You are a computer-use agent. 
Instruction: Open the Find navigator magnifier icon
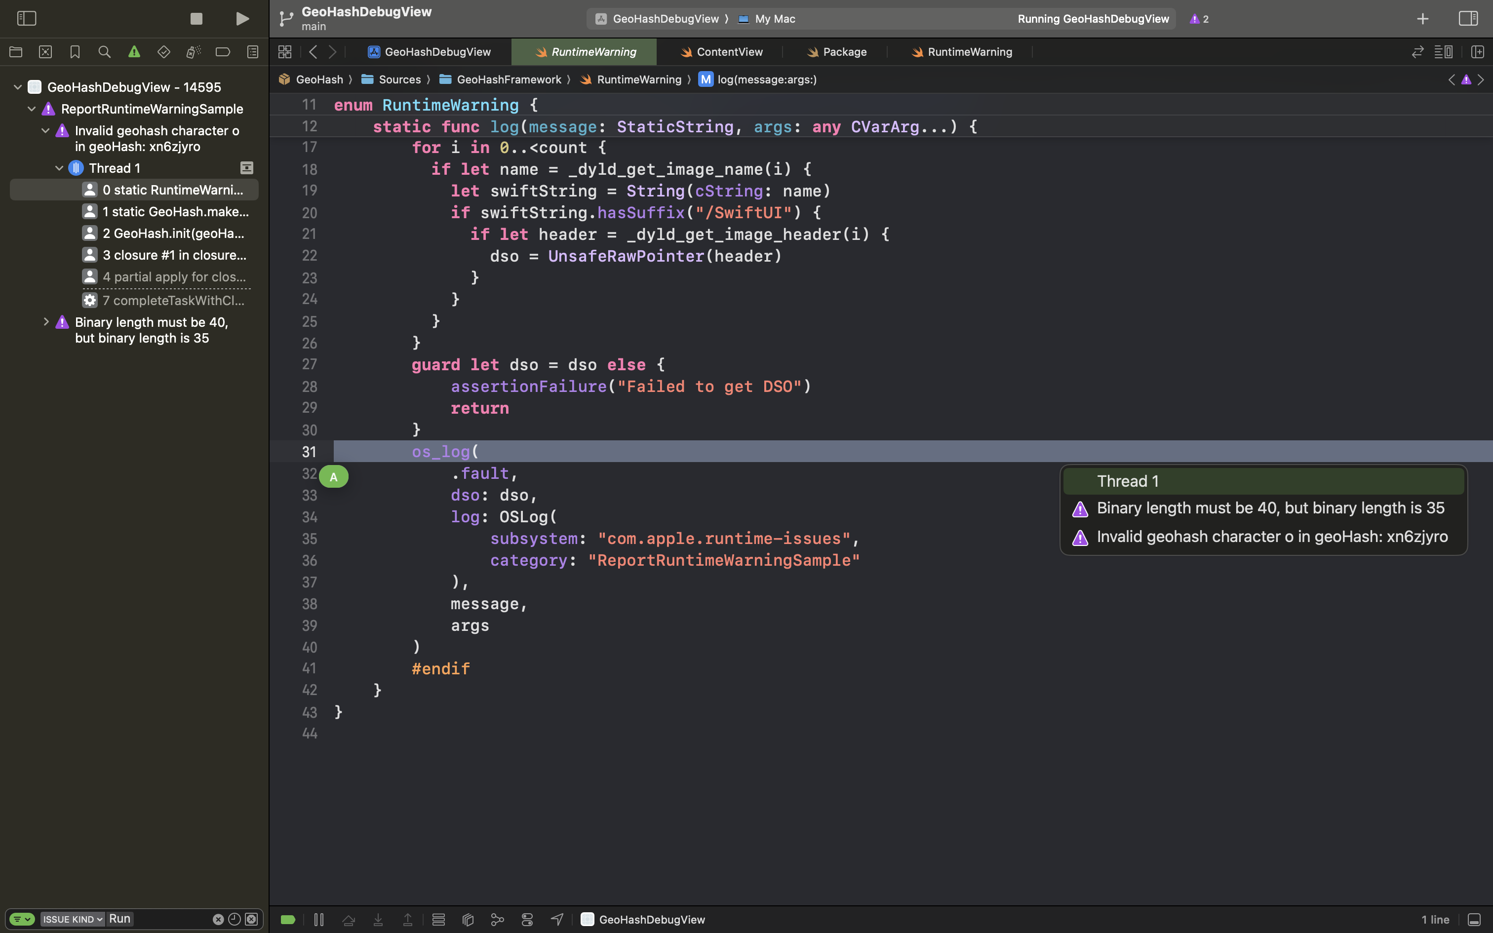(104, 52)
